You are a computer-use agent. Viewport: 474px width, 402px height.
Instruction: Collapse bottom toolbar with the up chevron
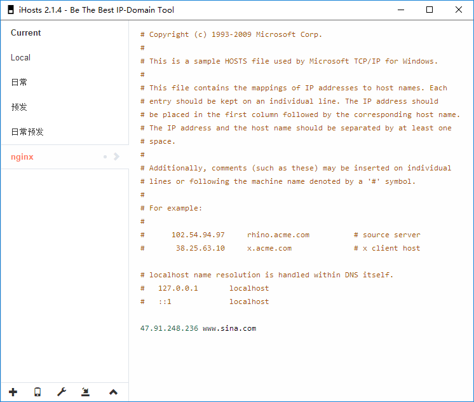click(113, 392)
